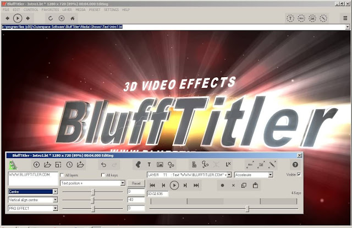Click the dashed-circle T icon at top right

[290, 18]
